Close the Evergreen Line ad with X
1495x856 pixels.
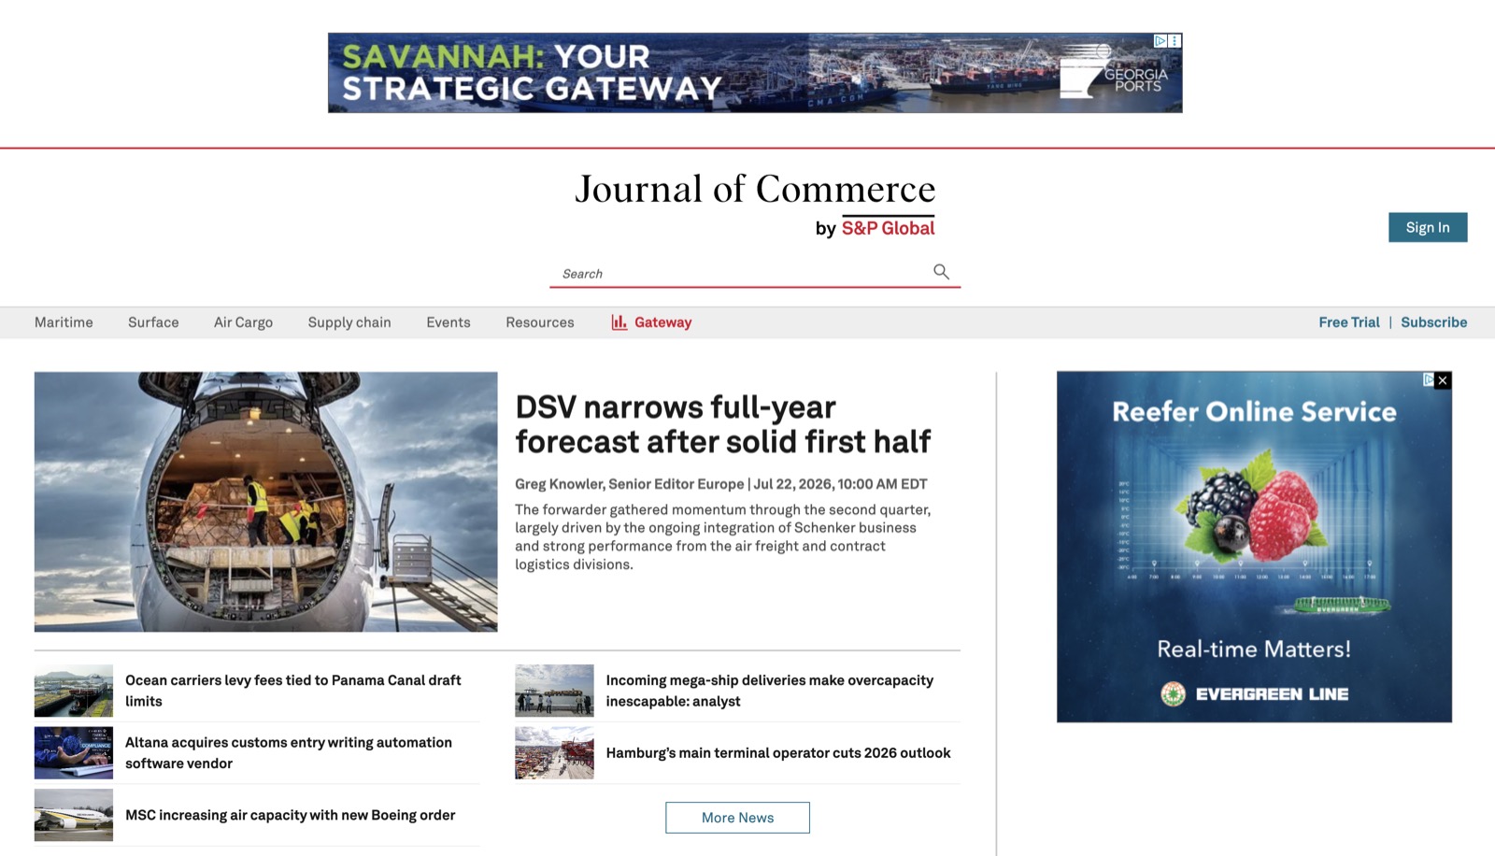pyautogui.click(x=1443, y=380)
